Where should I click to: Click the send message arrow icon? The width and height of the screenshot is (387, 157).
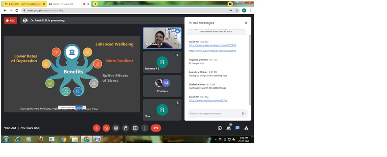(244, 113)
